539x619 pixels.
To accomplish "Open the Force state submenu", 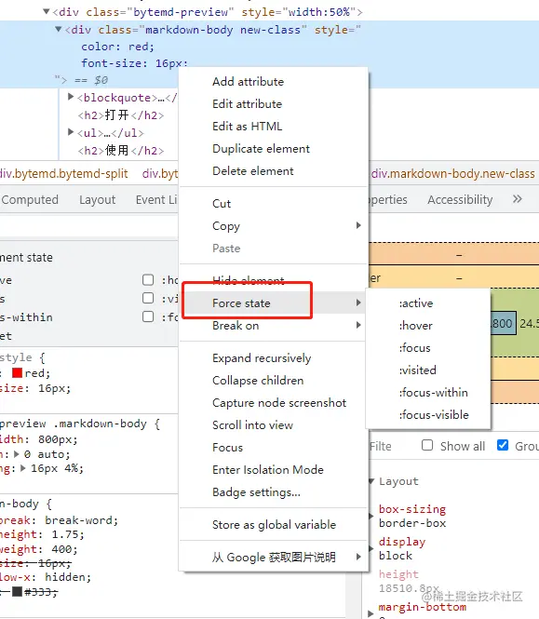I will (x=274, y=303).
